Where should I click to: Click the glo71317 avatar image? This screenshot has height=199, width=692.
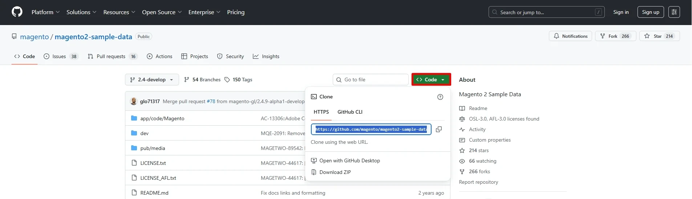pos(134,101)
